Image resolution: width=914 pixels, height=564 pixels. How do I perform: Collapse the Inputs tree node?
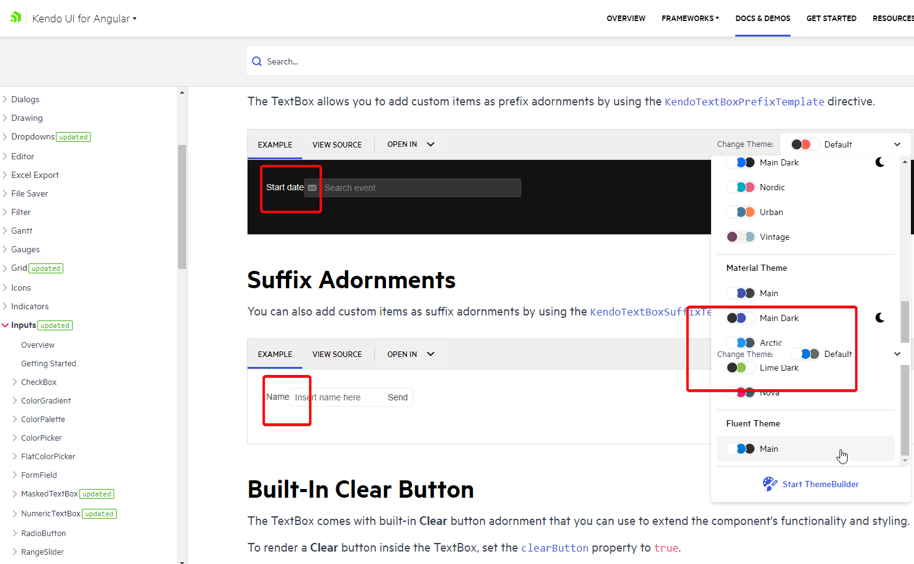pos(5,325)
